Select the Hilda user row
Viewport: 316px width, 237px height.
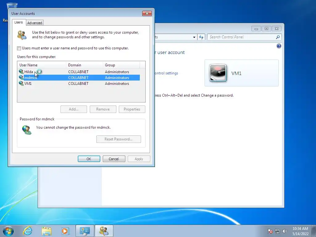pos(79,72)
